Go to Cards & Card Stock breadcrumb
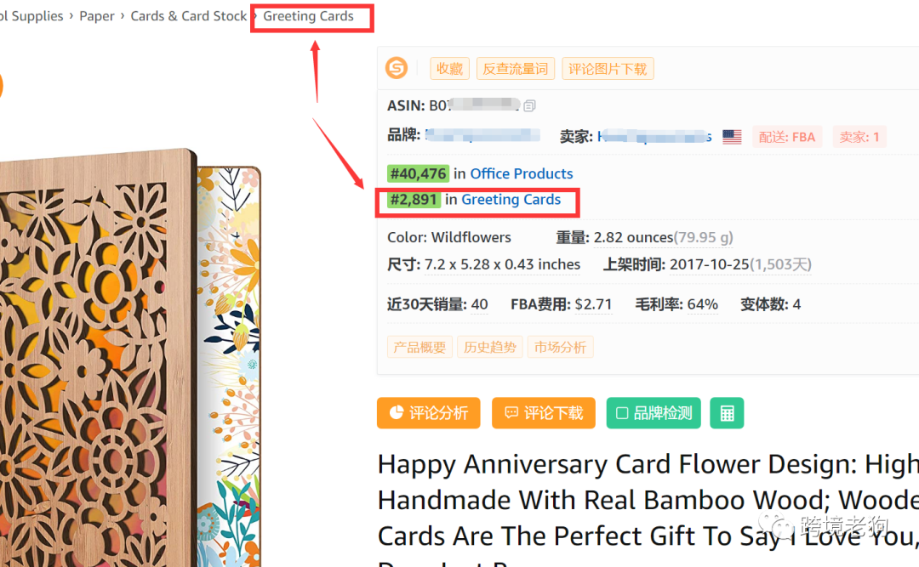919x567 pixels. point(188,16)
